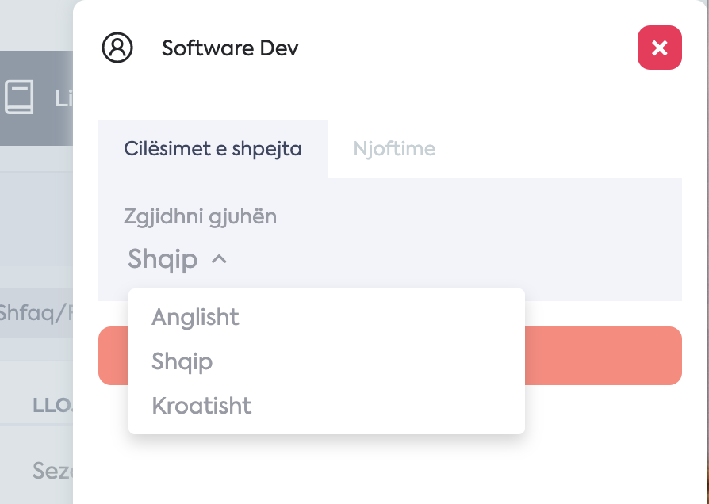Collapse the language list using chevron arrow
The width and height of the screenshot is (709, 504).
(220, 259)
